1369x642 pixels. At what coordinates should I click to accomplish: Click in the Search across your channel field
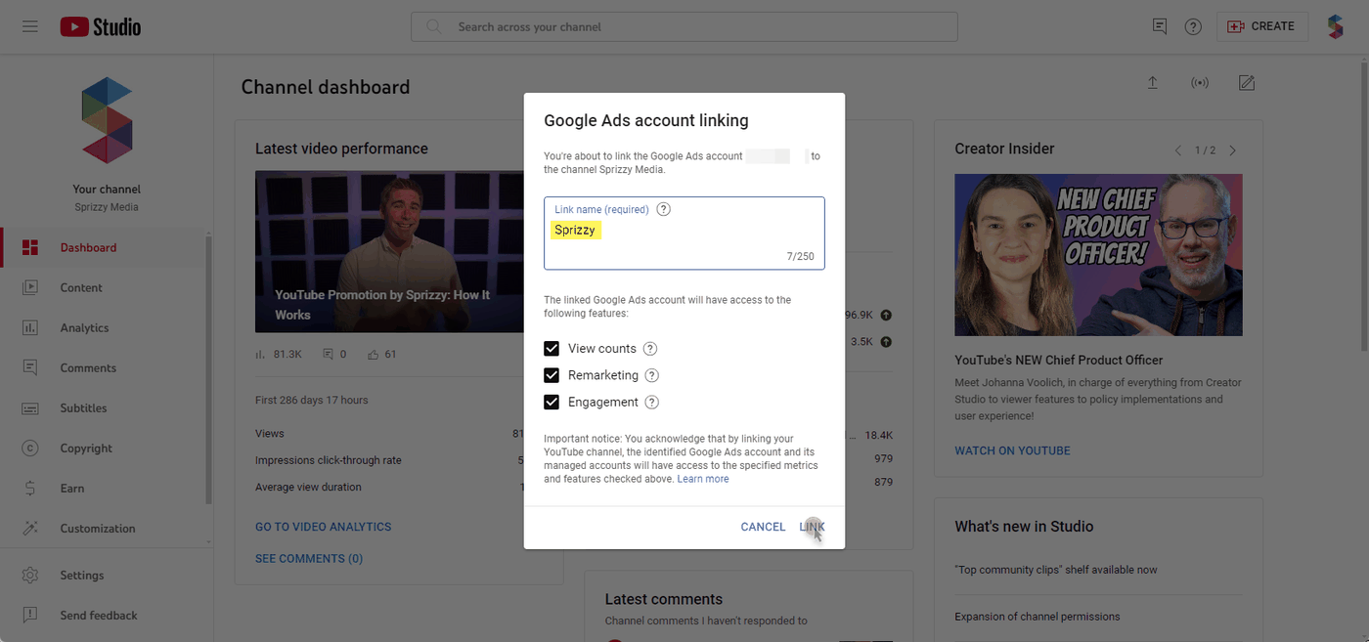[684, 26]
